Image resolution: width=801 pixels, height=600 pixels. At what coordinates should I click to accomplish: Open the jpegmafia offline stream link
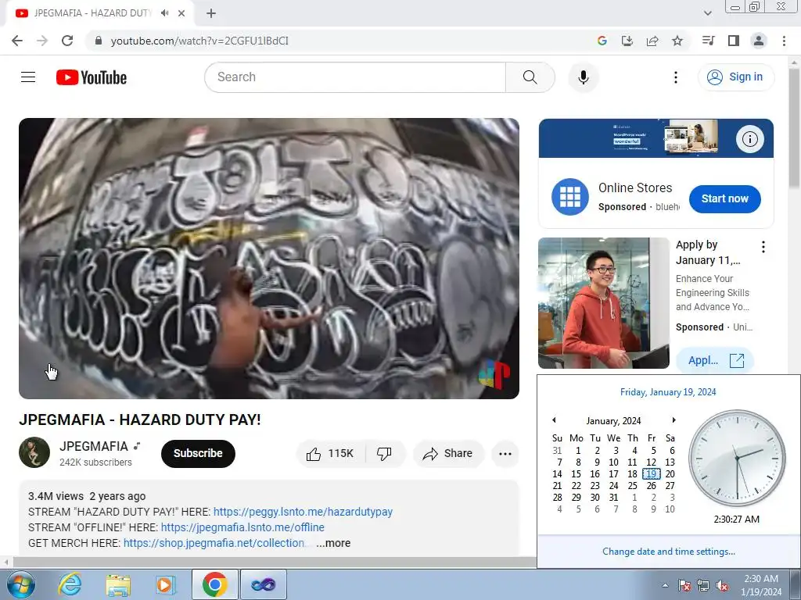242,527
